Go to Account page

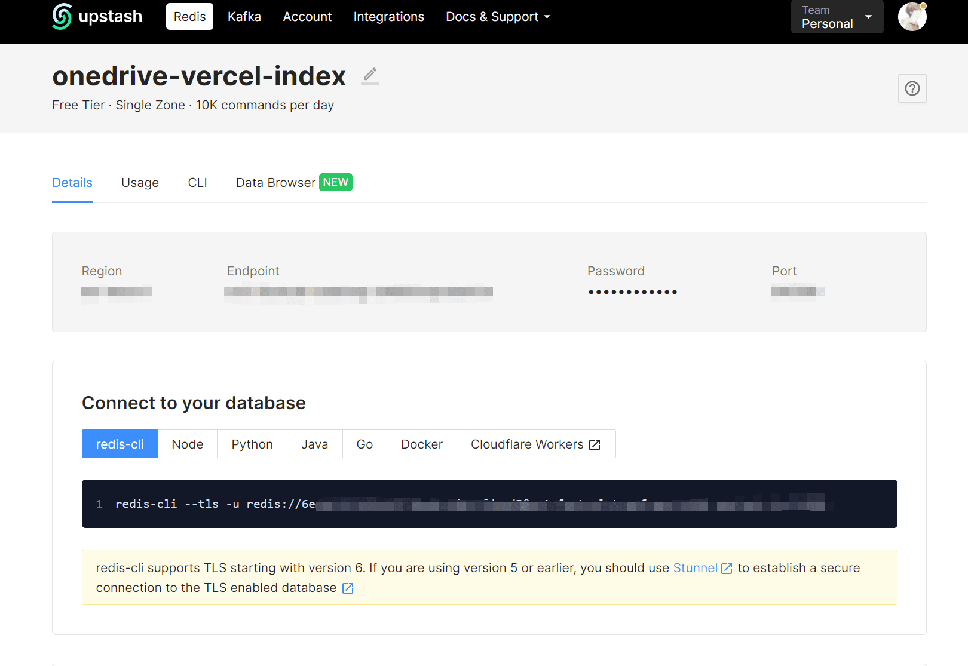(307, 17)
